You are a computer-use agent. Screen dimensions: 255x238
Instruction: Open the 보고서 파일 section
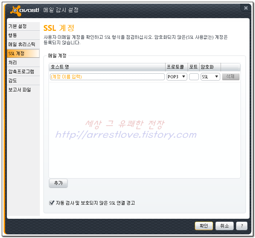click(x=24, y=90)
